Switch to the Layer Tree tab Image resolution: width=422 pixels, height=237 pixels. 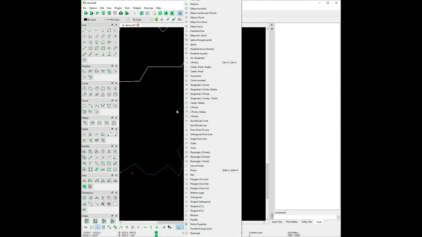[x=277, y=222]
